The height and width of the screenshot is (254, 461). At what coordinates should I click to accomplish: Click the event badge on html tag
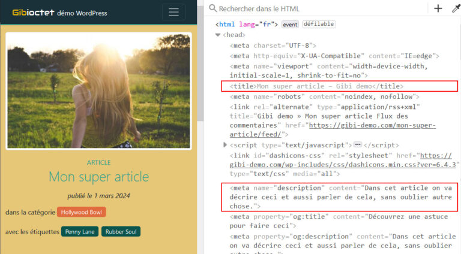pyautogui.click(x=290, y=25)
